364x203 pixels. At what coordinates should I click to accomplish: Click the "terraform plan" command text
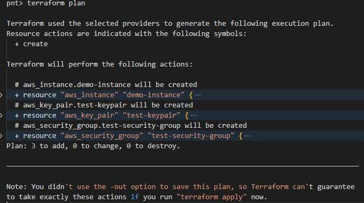pyautogui.click(x=56, y=3)
